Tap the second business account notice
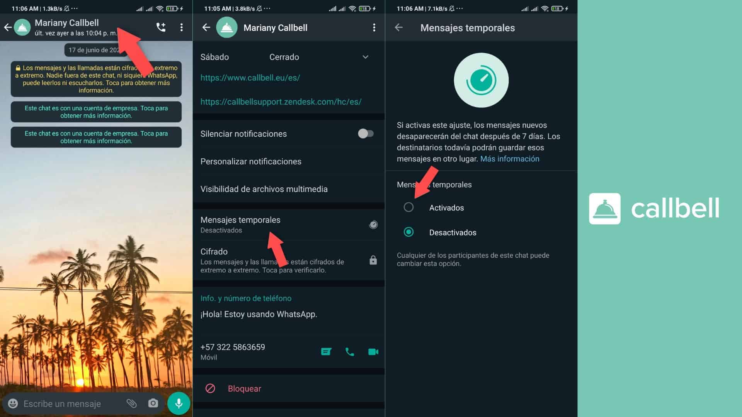The image size is (742, 417). coord(96,137)
